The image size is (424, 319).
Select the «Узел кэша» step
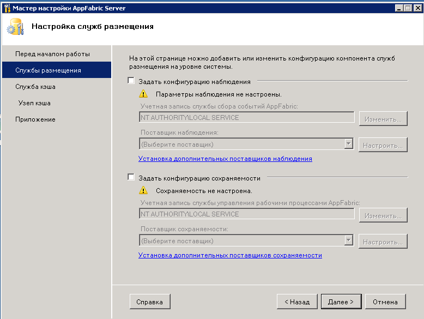34,103
